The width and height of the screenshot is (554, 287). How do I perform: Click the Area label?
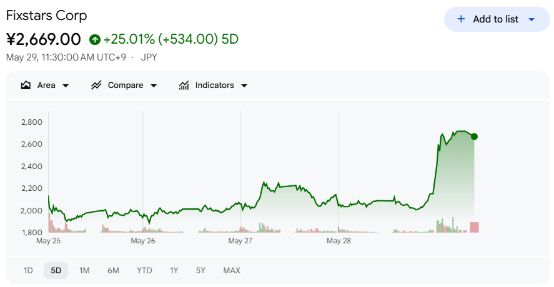pos(46,85)
